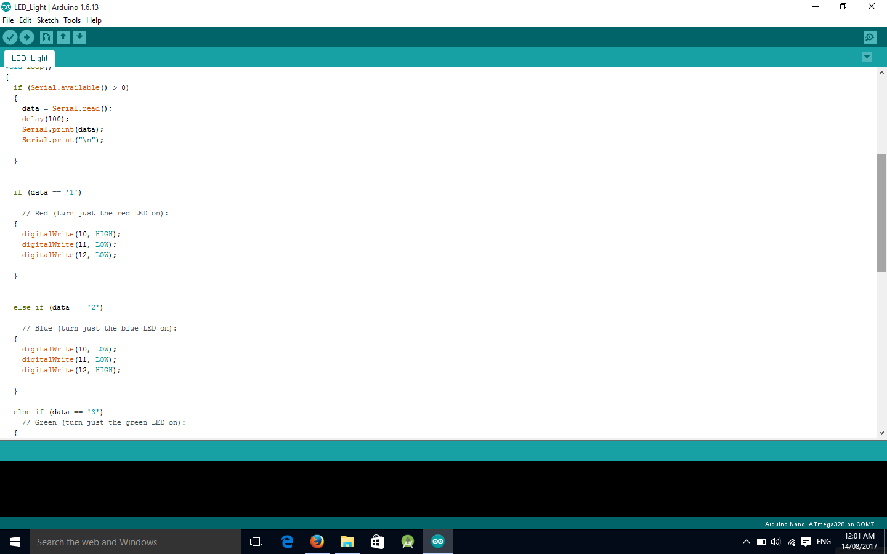
Task: Click the "else if (data == '2')" line
Action: coord(59,307)
